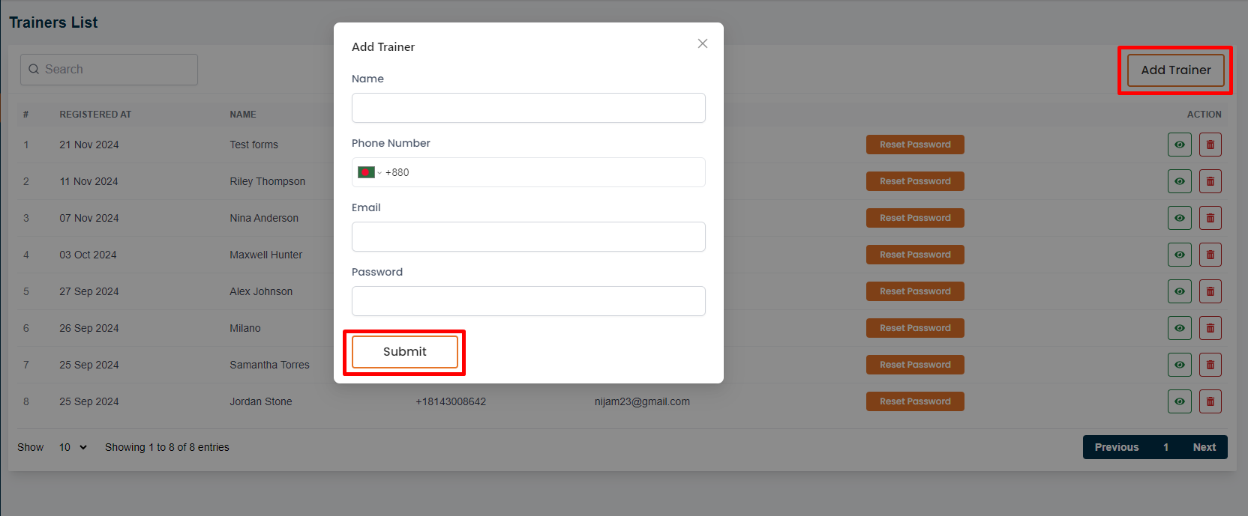Click trash icon for Alex Johnson
Image resolution: width=1248 pixels, height=516 pixels.
1210,291
